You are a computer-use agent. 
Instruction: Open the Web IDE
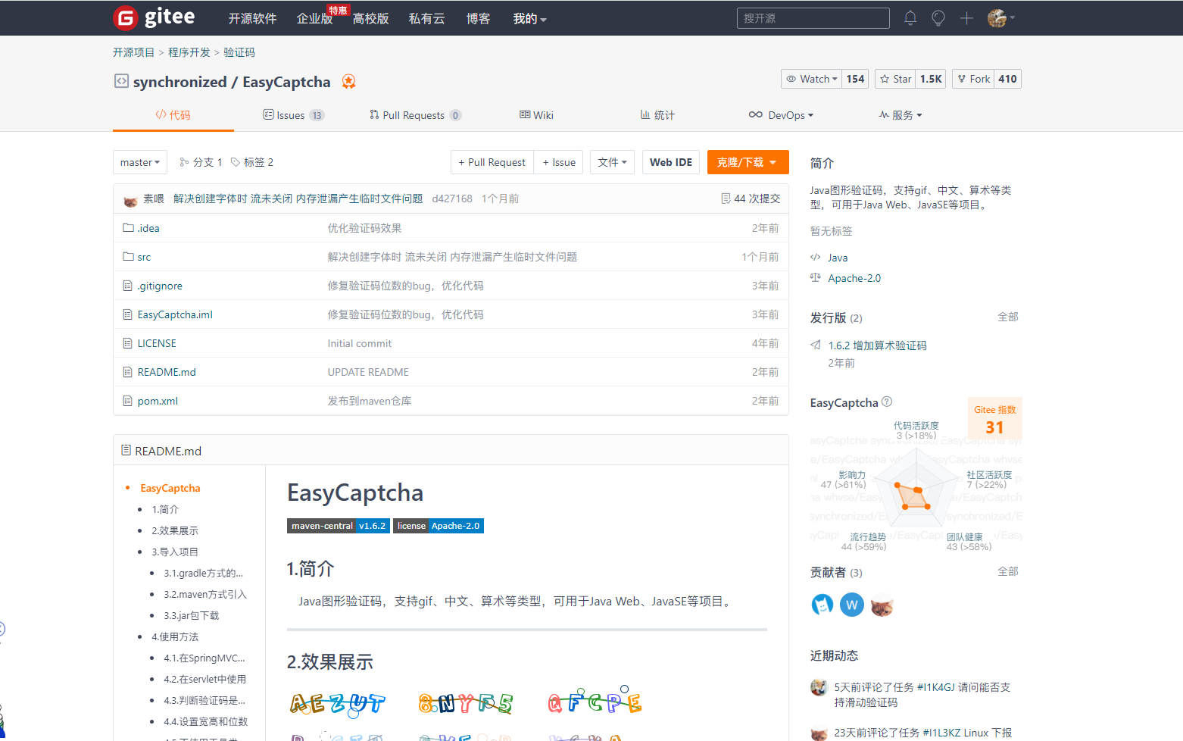pos(670,161)
